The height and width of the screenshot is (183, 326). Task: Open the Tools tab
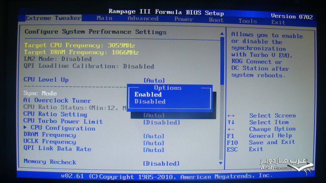pyautogui.click(x=247, y=21)
